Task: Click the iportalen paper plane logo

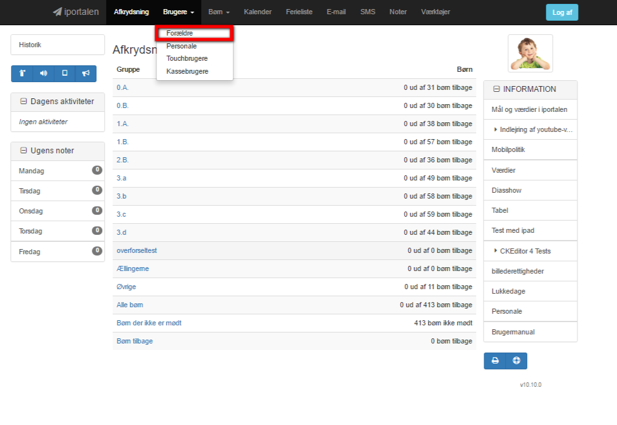Action: coord(76,12)
